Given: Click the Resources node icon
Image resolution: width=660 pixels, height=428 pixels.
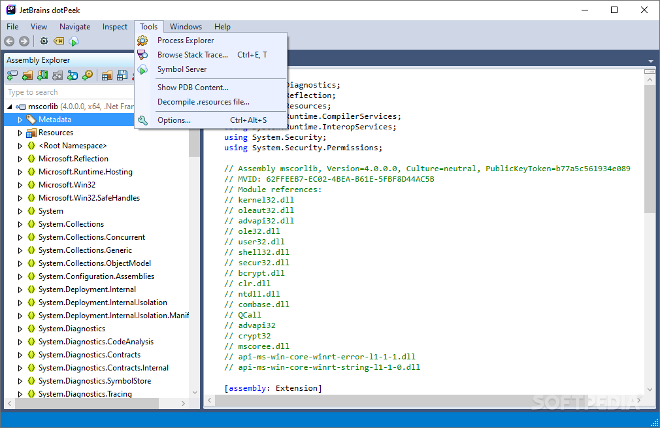Looking at the screenshot, I should [31, 133].
